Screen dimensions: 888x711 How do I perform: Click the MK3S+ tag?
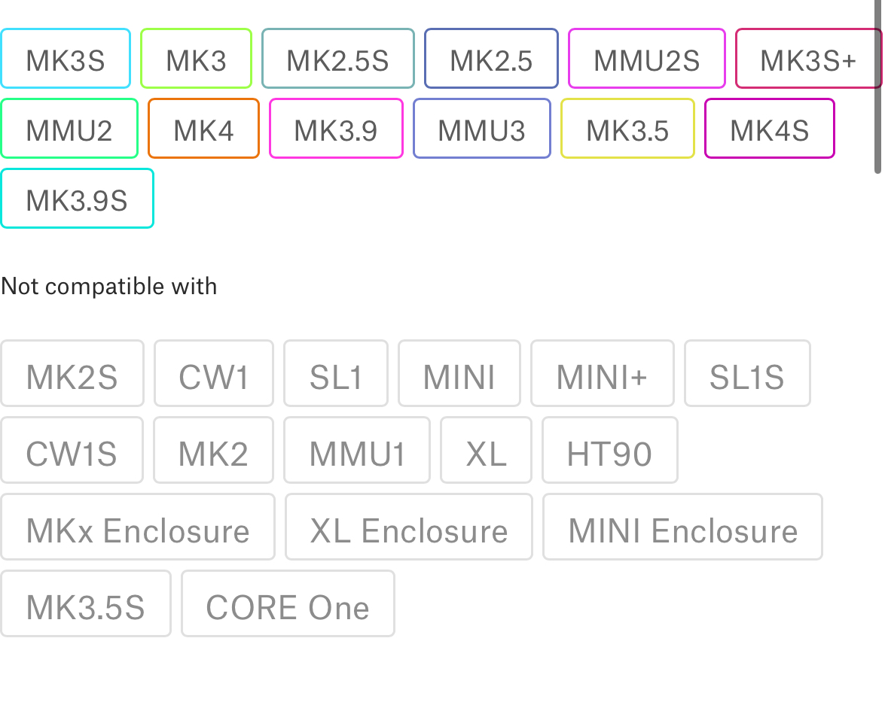(808, 59)
